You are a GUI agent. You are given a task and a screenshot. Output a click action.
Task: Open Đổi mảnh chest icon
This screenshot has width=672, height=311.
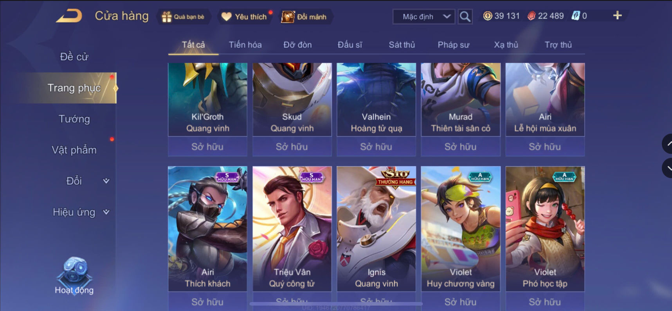pos(288,17)
